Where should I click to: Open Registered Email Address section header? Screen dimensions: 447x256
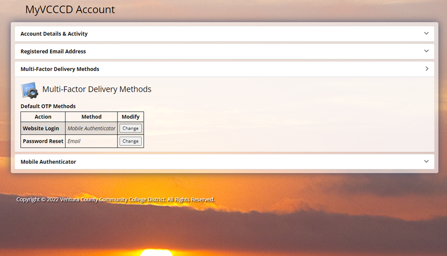tap(224, 52)
